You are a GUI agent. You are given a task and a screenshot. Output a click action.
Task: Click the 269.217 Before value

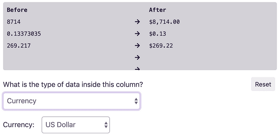[x=19, y=46]
